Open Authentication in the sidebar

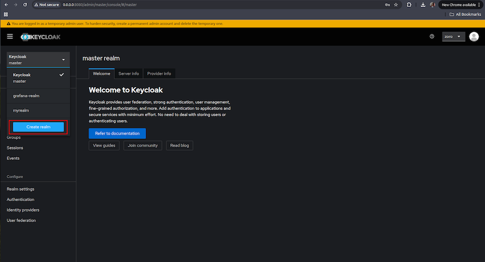[x=20, y=200]
